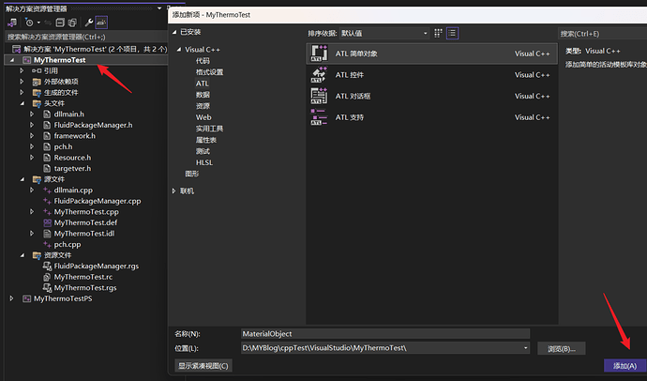This screenshot has height=381, width=647.
Task: Click the MyThermoTestPS project icon
Action: pos(27,298)
